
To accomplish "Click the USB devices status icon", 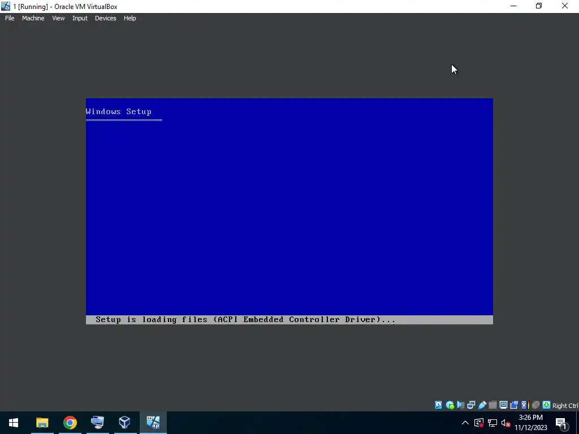I will (482, 405).
